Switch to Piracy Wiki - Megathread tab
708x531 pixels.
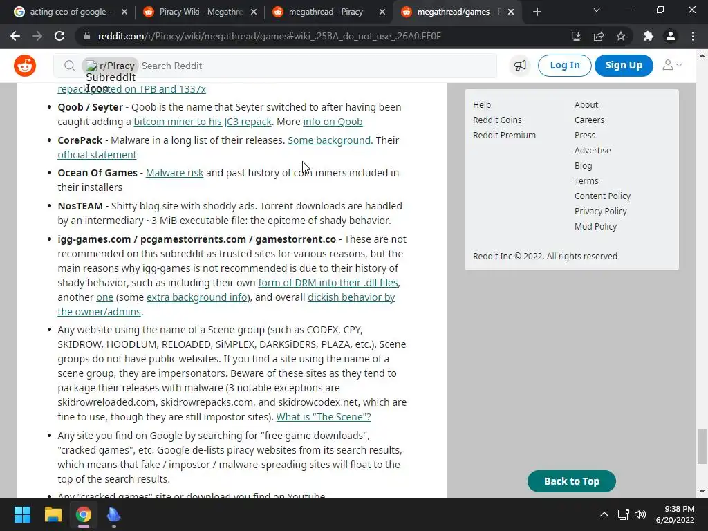pos(201,12)
